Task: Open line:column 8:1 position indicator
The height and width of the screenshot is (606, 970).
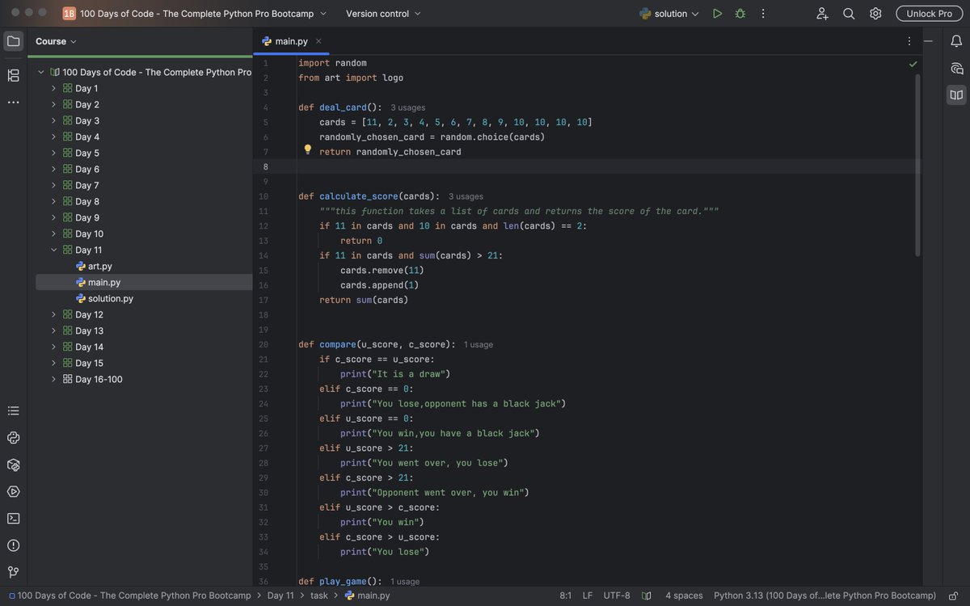Action: [x=565, y=595]
